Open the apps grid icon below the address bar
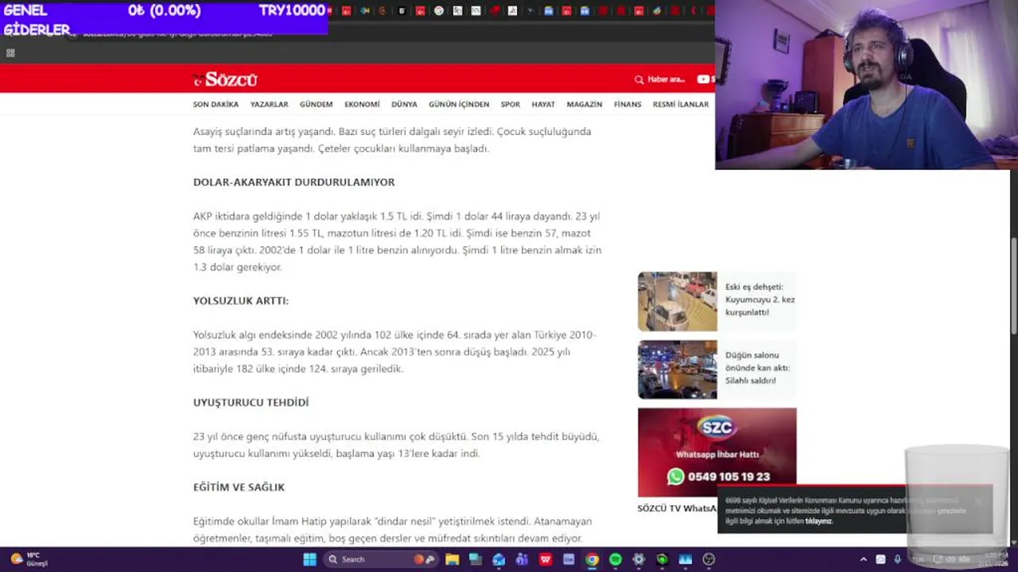The height and width of the screenshot is (572, 1018). pos(10,53)
